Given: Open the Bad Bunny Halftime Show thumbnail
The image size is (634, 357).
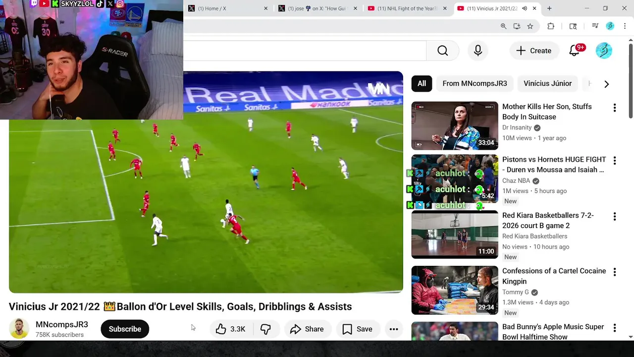Looking at the screenshot, I should (455, 331).
